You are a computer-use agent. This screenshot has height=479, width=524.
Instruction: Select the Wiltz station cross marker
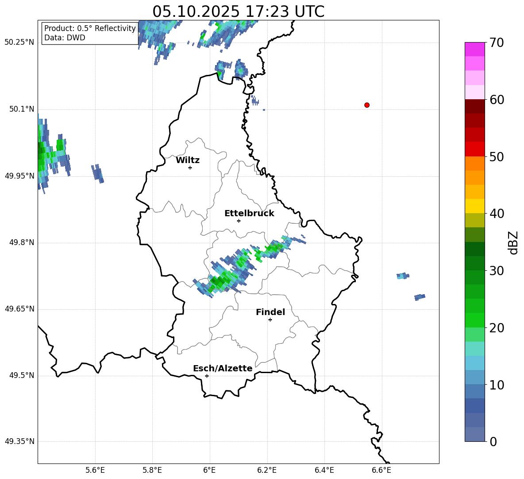(190, 167)
